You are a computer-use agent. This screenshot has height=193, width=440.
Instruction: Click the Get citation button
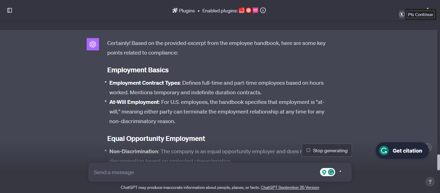click(402, 150)
